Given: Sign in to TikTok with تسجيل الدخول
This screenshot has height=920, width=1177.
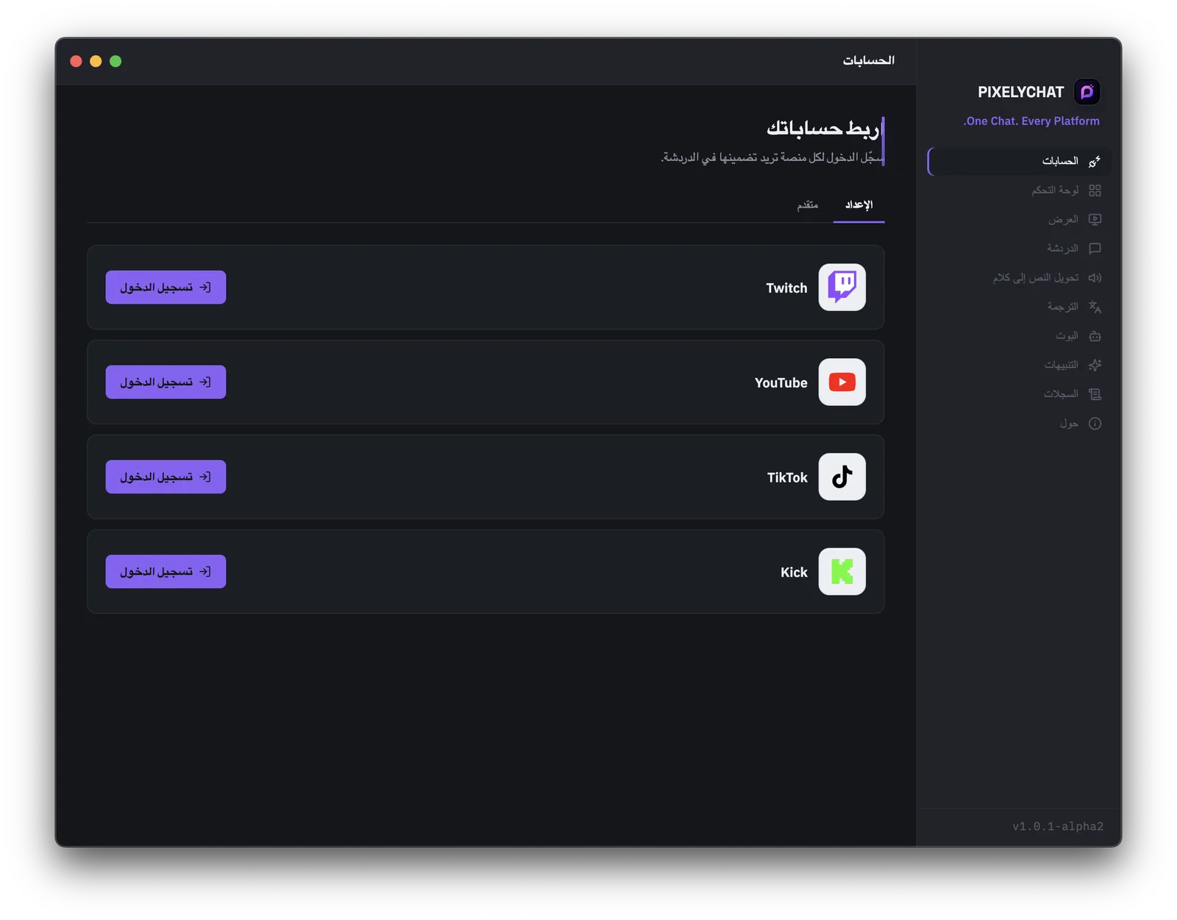Looking at the screenshot, I should tap(166, 477).
